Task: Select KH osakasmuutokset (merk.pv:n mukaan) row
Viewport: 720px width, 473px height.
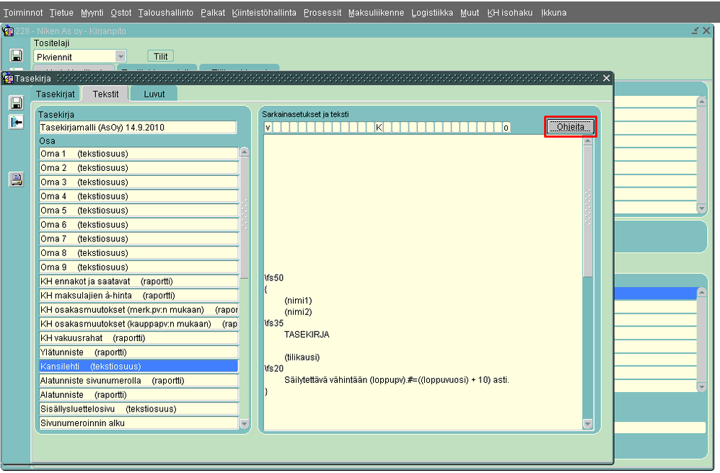Action: (x=139, y=310)
